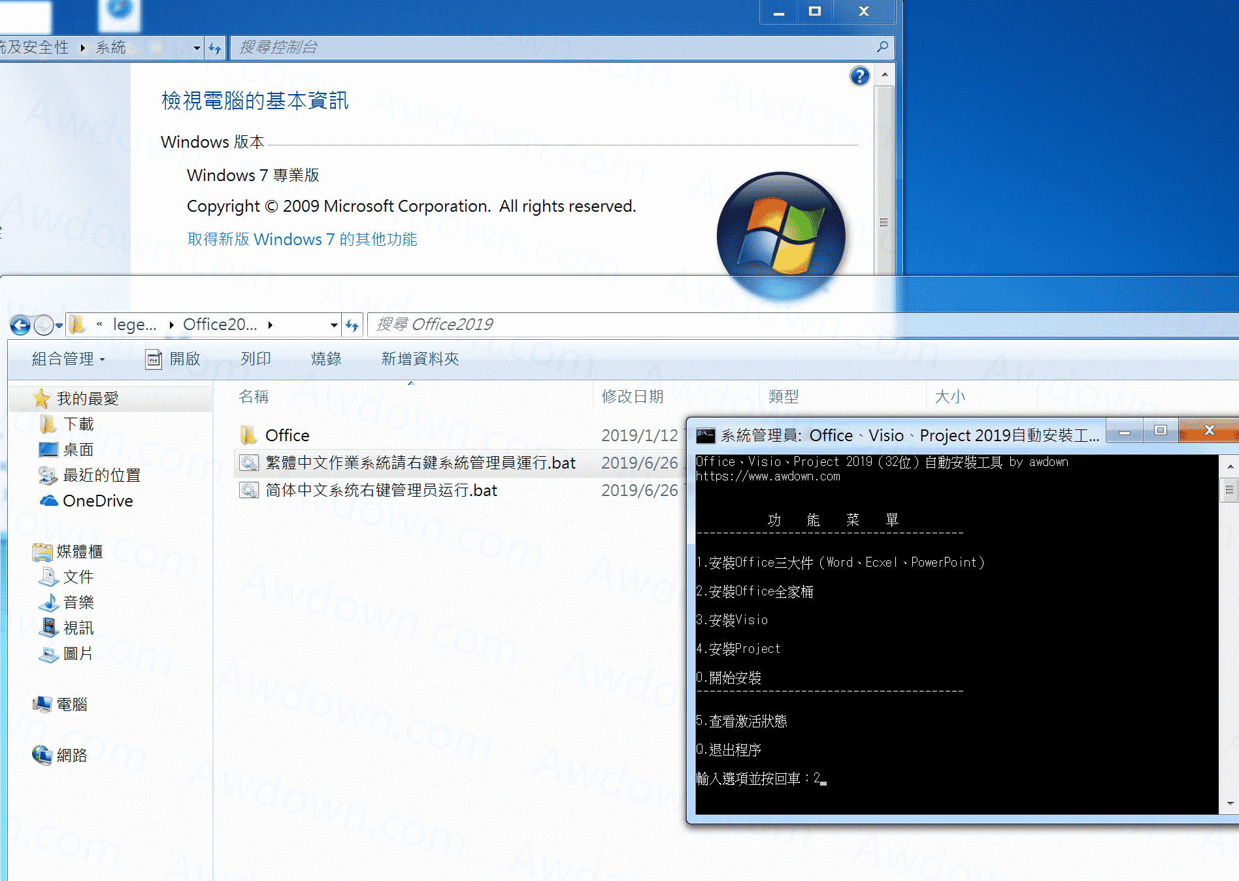The image size is (1239, 881).
Task: Open recent pages dropdown next to back button
Action: [59, 325]
